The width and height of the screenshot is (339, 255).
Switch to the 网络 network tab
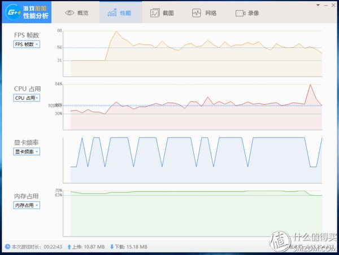click(x=205, y=13)
